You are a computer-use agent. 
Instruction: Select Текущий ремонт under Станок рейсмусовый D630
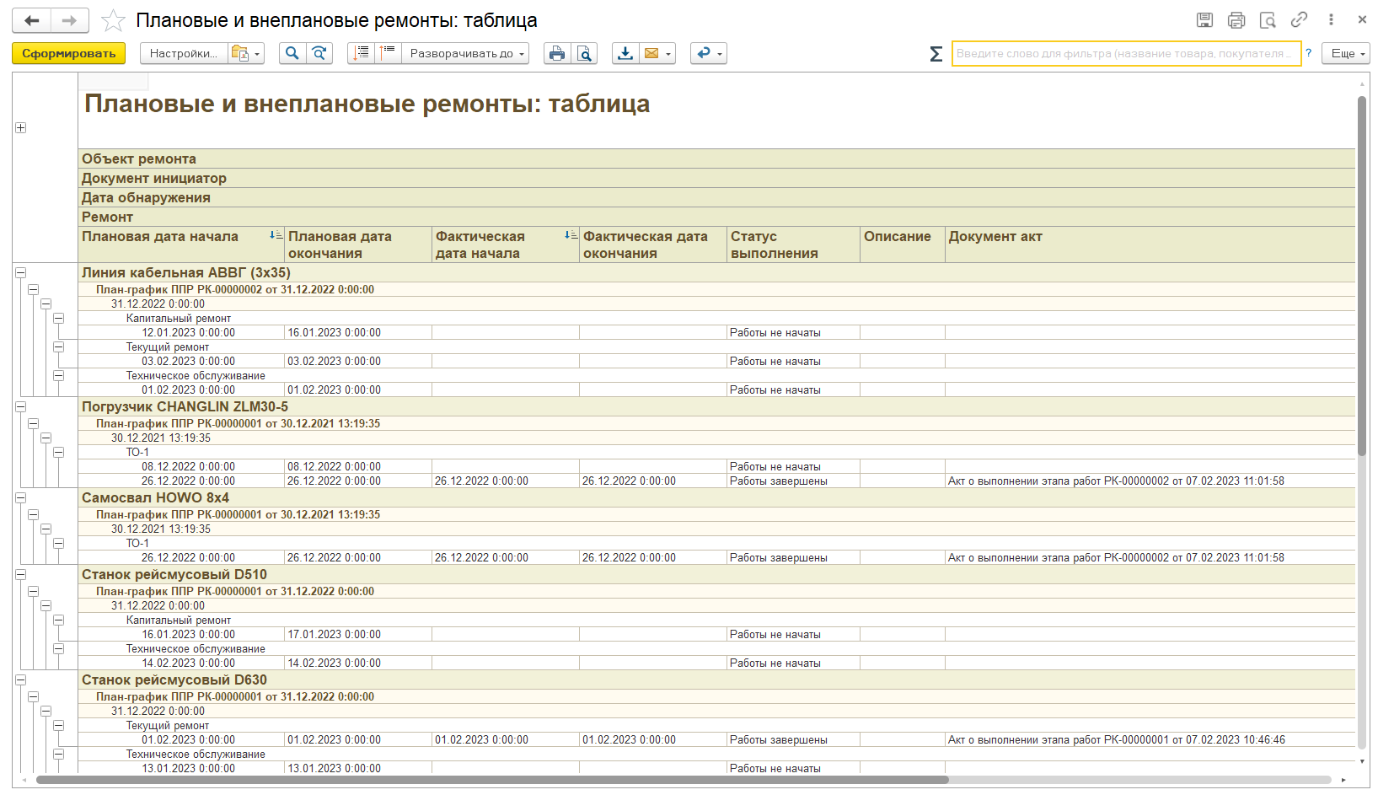tap(168, 725)
